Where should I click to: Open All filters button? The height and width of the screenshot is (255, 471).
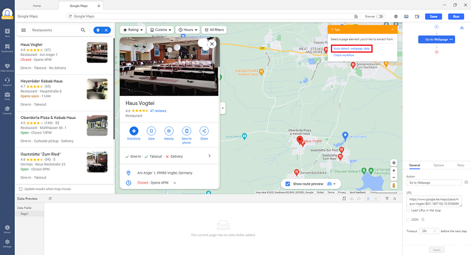(x=214, y=30)
